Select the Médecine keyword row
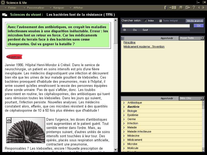This screenshot has height=155, width=207. [162, 136]
